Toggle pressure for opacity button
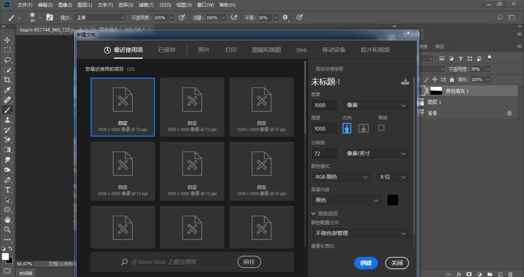This screenshot has height=277, width=524. [x=182, y=18]
